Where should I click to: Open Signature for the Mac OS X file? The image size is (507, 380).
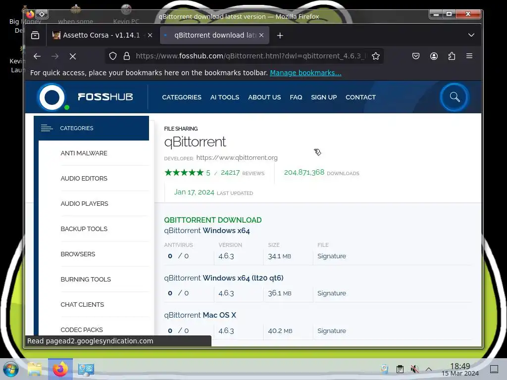tap(332, 331)
